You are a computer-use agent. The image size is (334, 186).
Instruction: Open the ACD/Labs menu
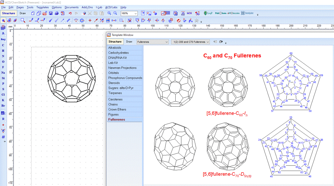pyautogui.click(x=111, y=7)
